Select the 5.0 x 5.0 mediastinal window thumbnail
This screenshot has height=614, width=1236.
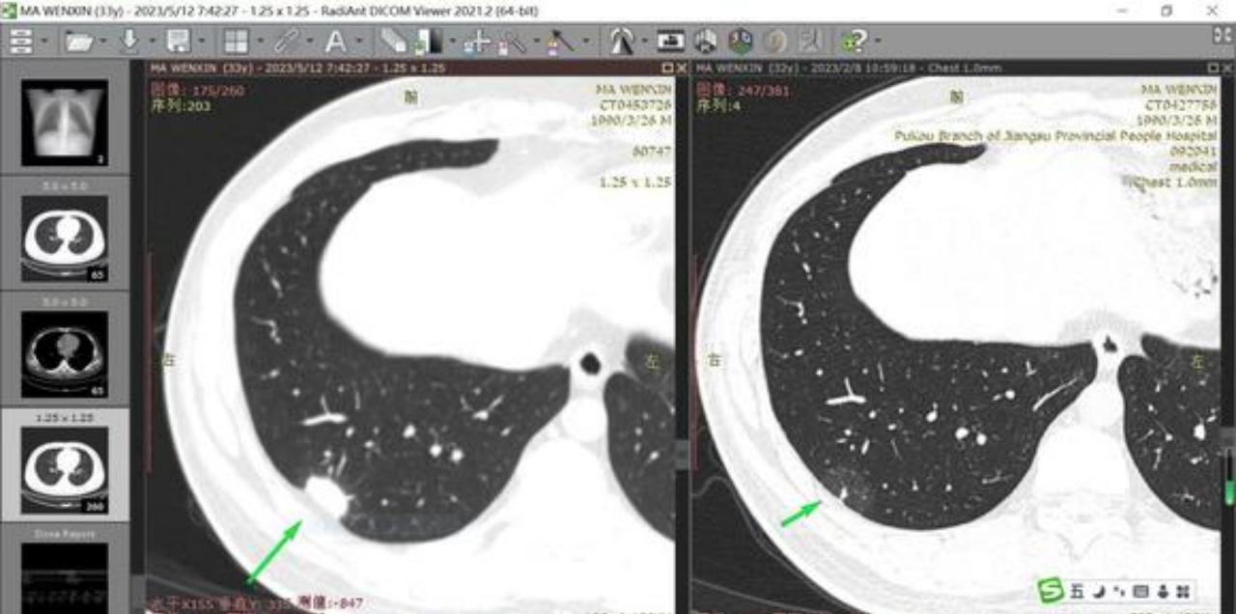tap(65, 354)
